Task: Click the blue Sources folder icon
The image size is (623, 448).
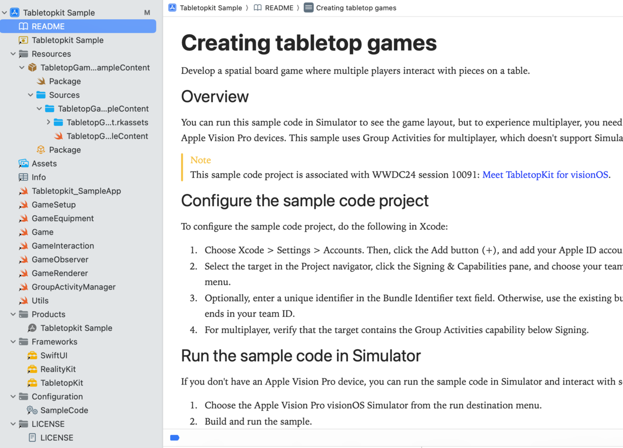Action: [40, 95]
